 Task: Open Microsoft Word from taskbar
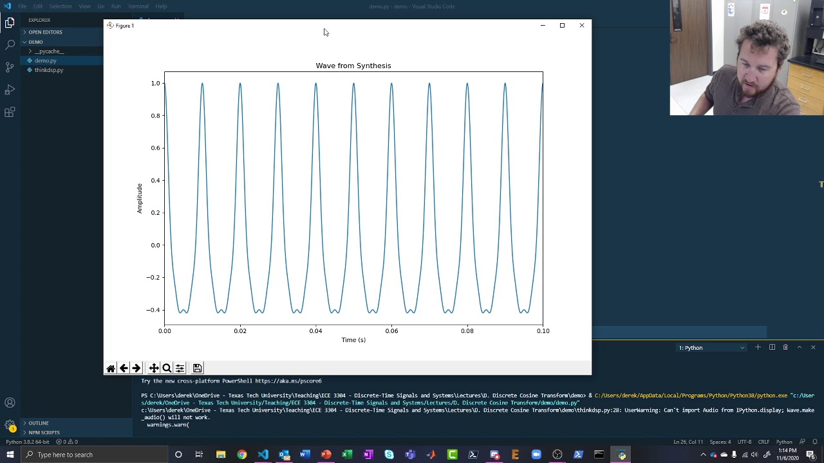click(305, 455)
